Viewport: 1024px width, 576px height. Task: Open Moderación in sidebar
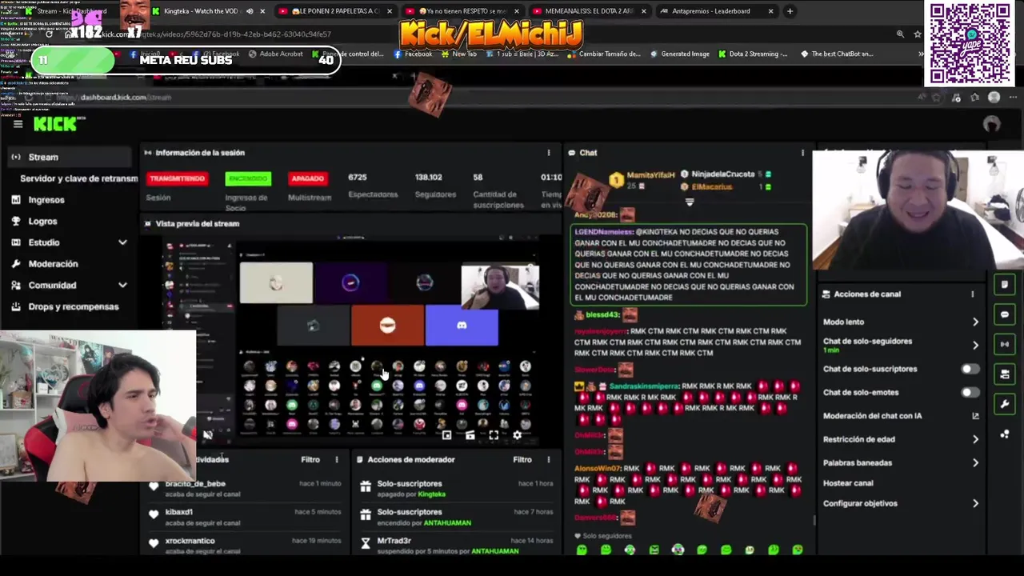click(x=53, y=264)
